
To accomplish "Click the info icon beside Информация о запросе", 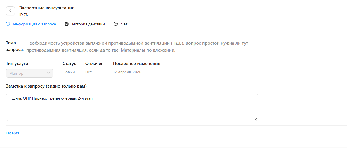I will [x=8, y=24].
